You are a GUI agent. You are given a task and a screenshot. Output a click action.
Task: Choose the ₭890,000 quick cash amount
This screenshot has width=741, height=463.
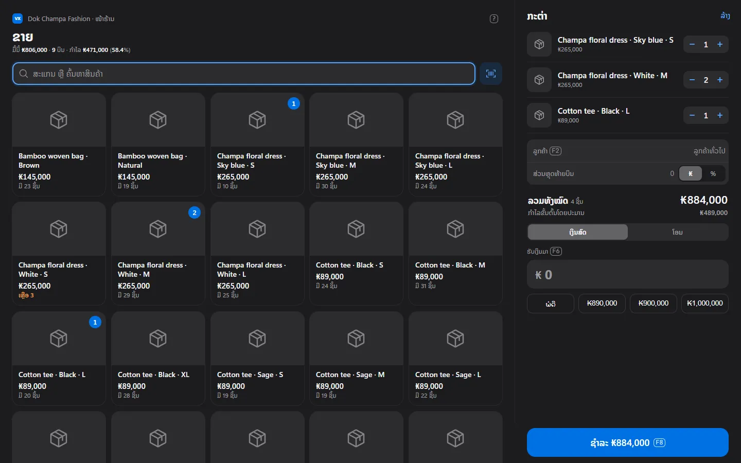coord(602,304)
